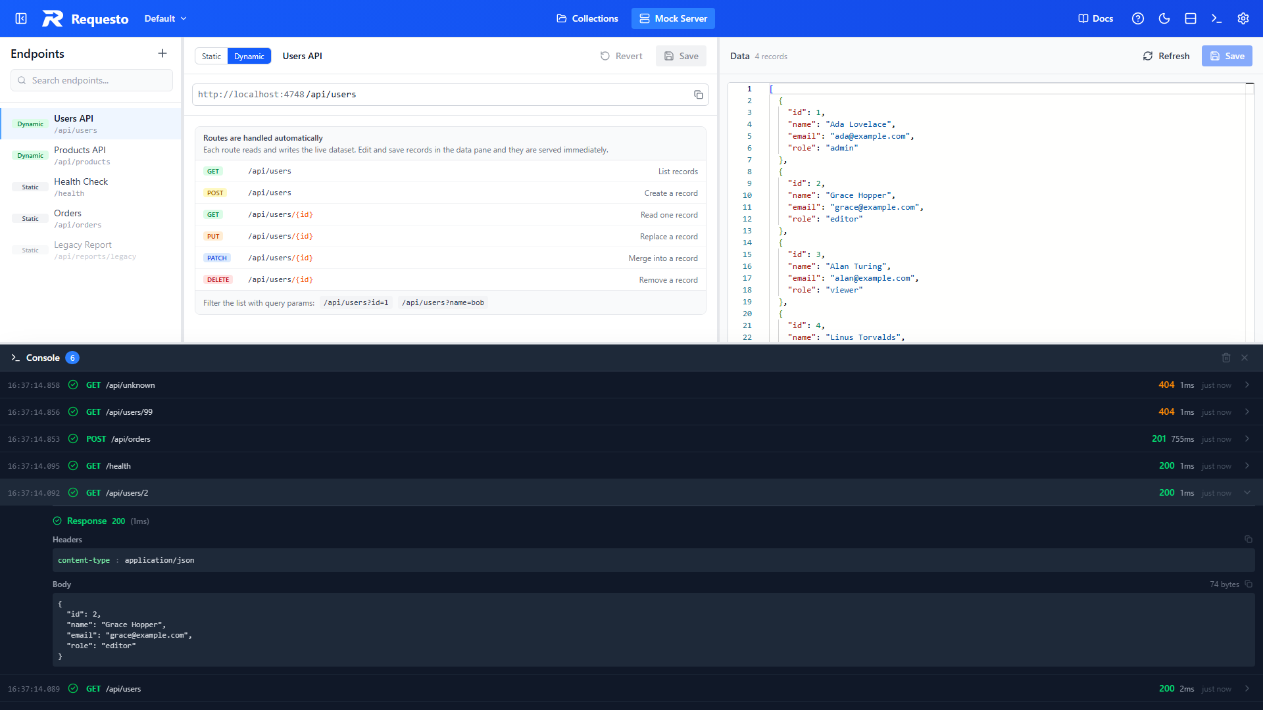1263x710 pixels.
Task: Expand GET /health log entry
Action: pyautogui.click(x=631, y=465)
